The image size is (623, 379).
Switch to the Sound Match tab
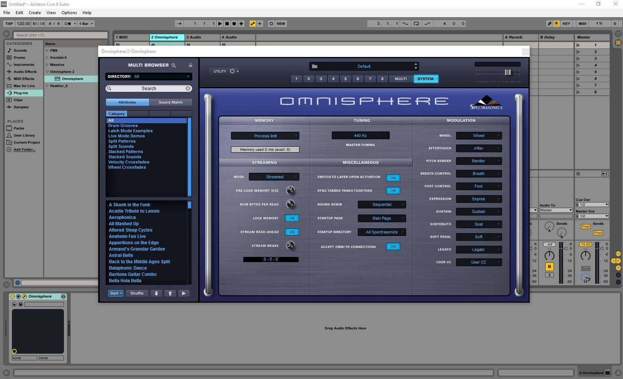pos(171,102)
